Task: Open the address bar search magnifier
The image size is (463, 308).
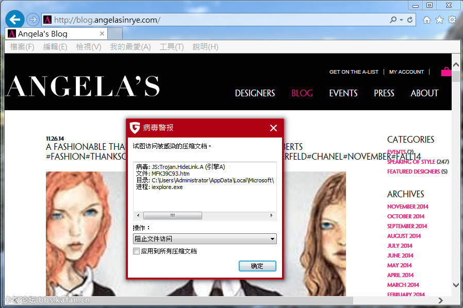Action: tap(393, 20)
